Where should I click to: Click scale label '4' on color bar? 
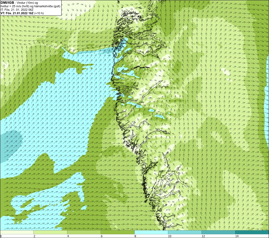point(68,236)
